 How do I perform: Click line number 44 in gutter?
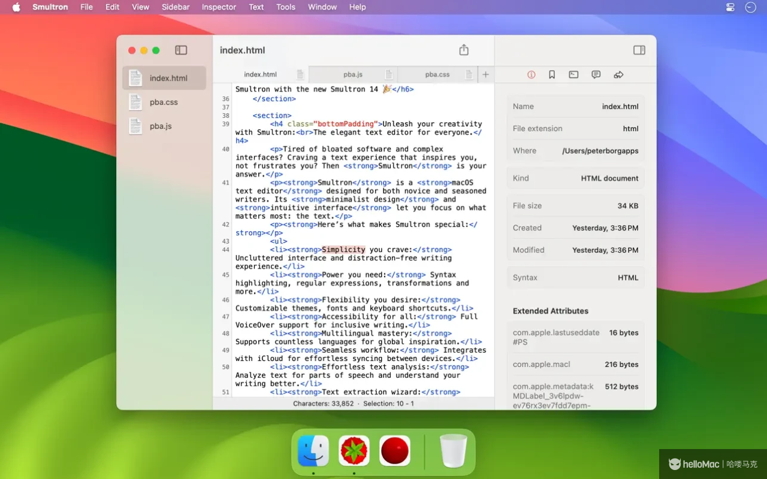(225, 250)
